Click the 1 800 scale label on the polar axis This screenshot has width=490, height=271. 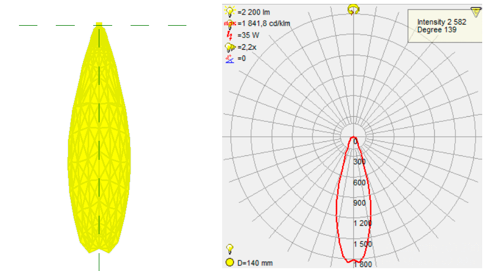[363, 265]
